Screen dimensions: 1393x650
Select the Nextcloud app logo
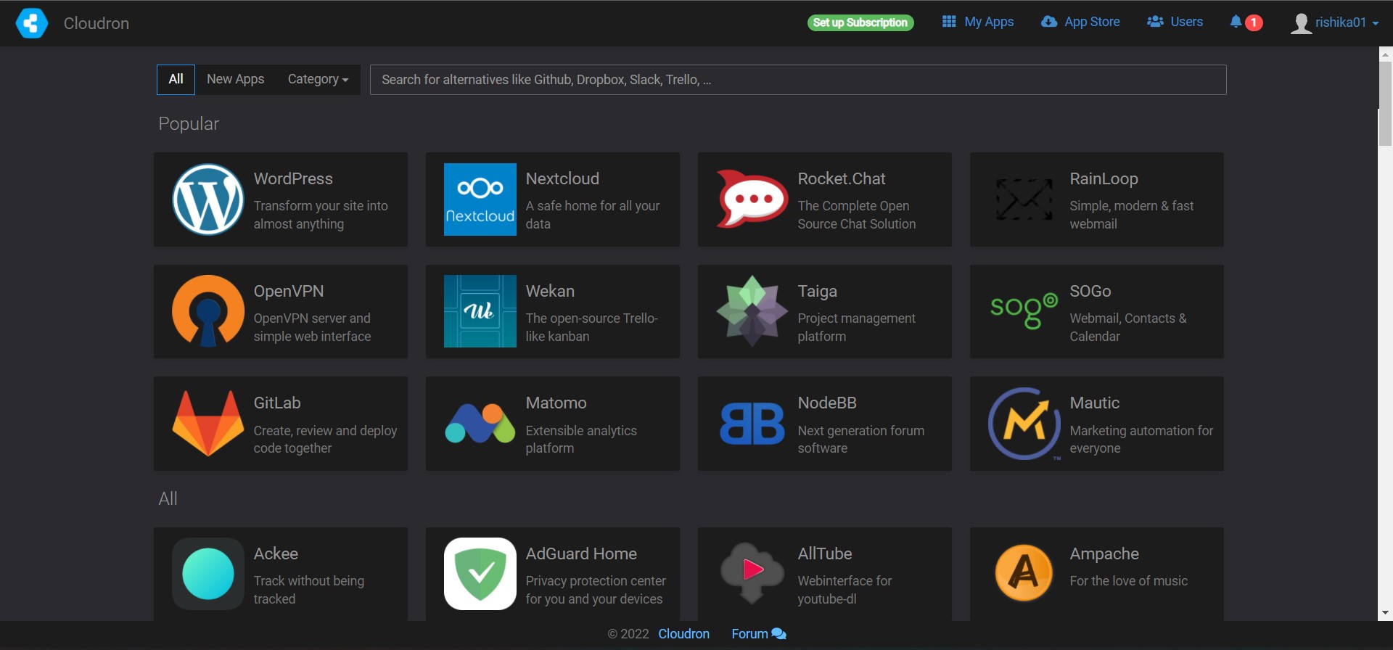(480, 199)
